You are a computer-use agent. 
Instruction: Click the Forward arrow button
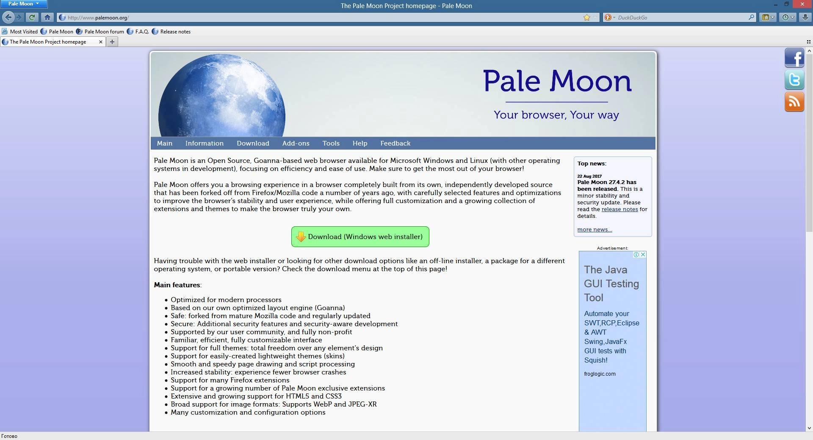coord(19,17)
